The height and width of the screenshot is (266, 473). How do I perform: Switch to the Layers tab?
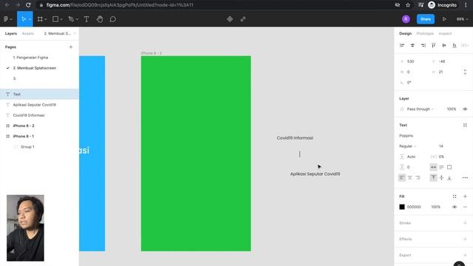point(11,33)
